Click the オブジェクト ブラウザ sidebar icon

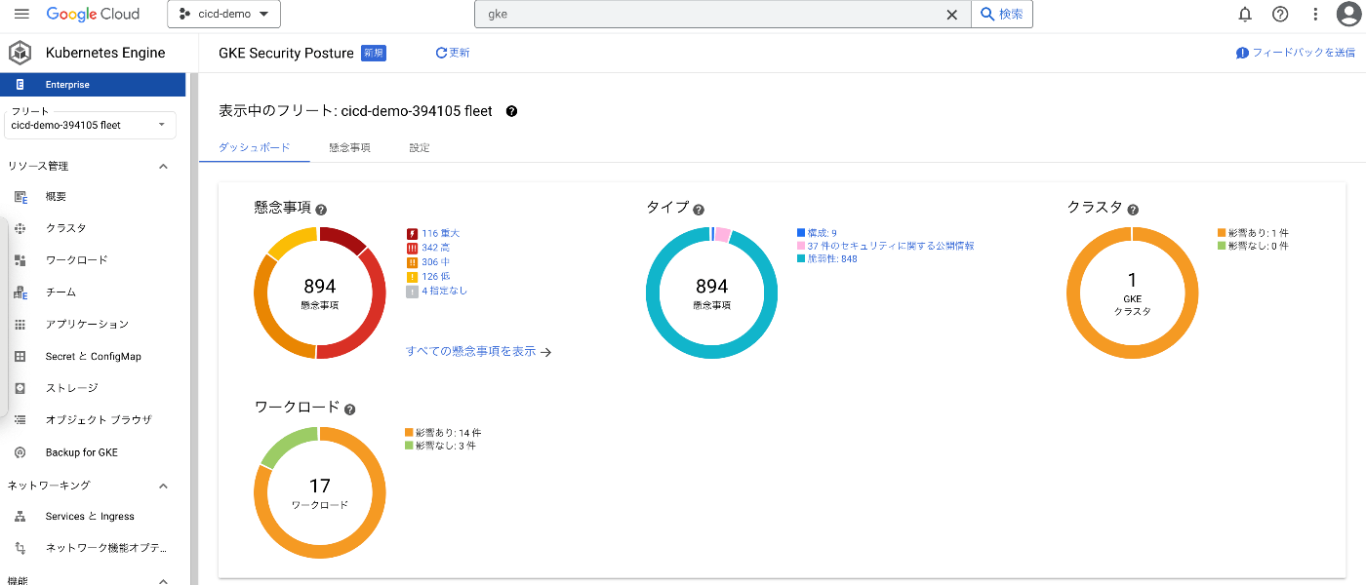[x=20, y=420]
